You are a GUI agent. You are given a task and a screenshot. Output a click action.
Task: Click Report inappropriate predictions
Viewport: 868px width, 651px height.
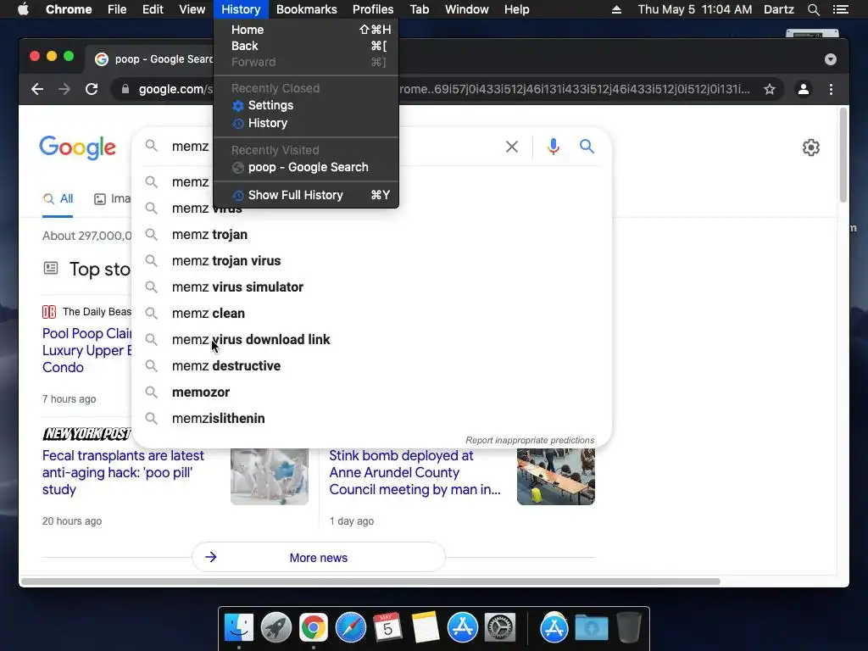click(530, 440)
